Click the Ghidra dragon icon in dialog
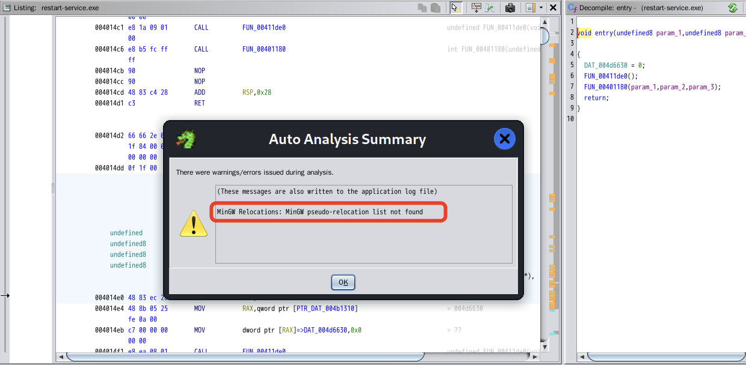Viewport: 746px width, 365px height. (186, 139)
